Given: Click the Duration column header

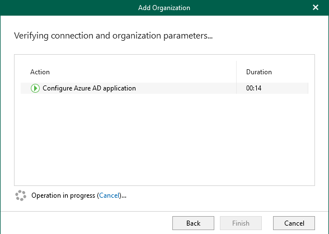Looking at the screenshot, I should coord(259,72).
